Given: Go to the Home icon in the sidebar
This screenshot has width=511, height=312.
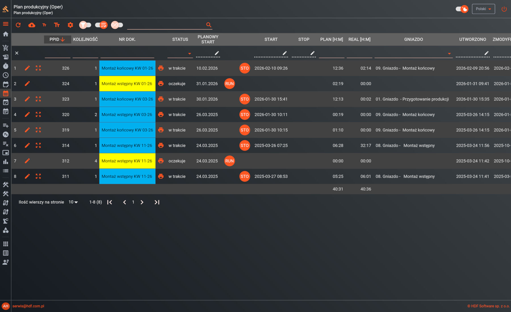Looking at the screenshot, I should (x=6, y=34).
